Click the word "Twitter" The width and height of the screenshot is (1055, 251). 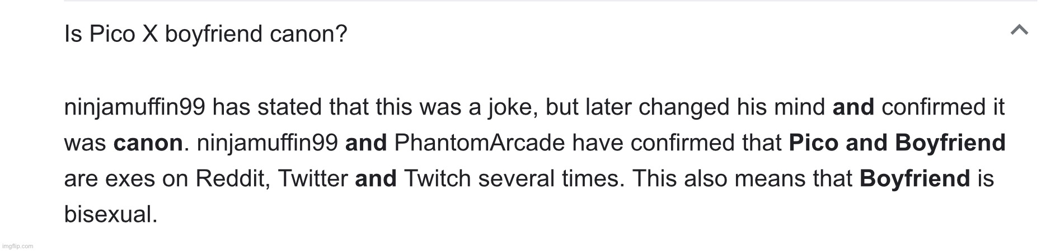pyautogui.click(x=313, y=179)
